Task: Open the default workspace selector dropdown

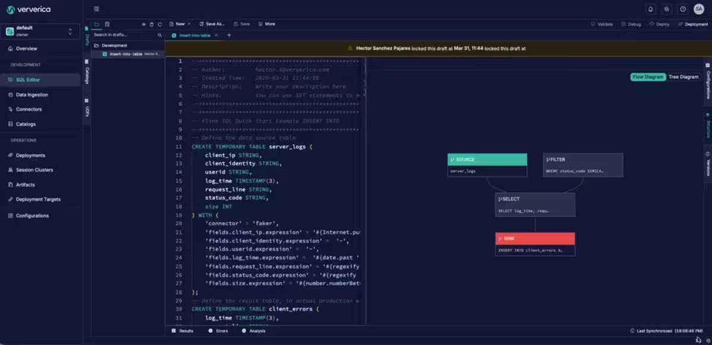Action: point(41,31)
